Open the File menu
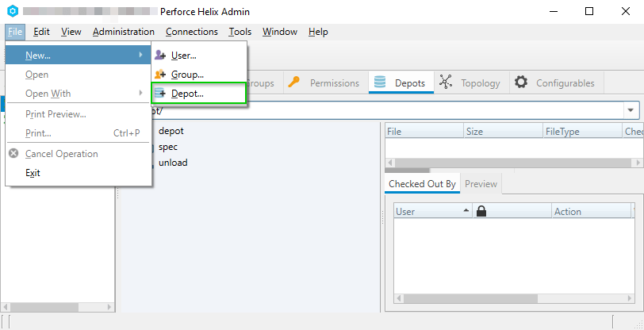This screenshot has height=330, width=644. coord(15,32)
